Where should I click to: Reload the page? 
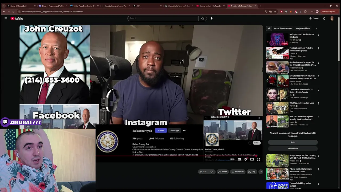[x=13, y=11]
